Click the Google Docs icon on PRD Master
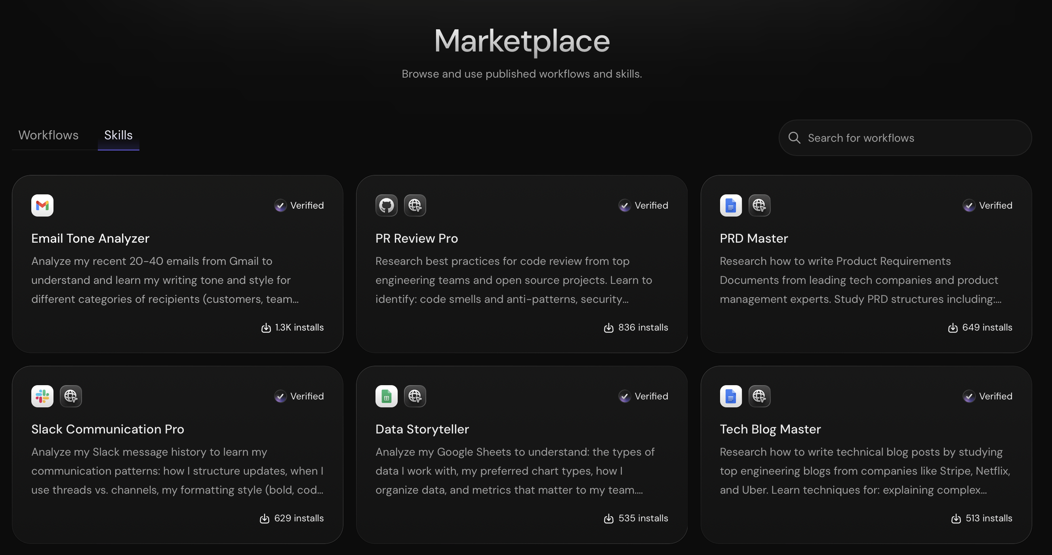Viewport: 1052px width, 555px height. [731, 205]
